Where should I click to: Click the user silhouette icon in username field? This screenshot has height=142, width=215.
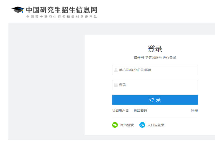[116, 70]
